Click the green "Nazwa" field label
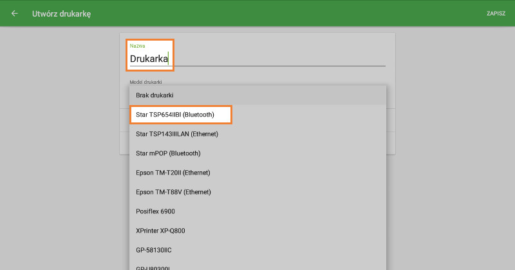 point(137,46)
